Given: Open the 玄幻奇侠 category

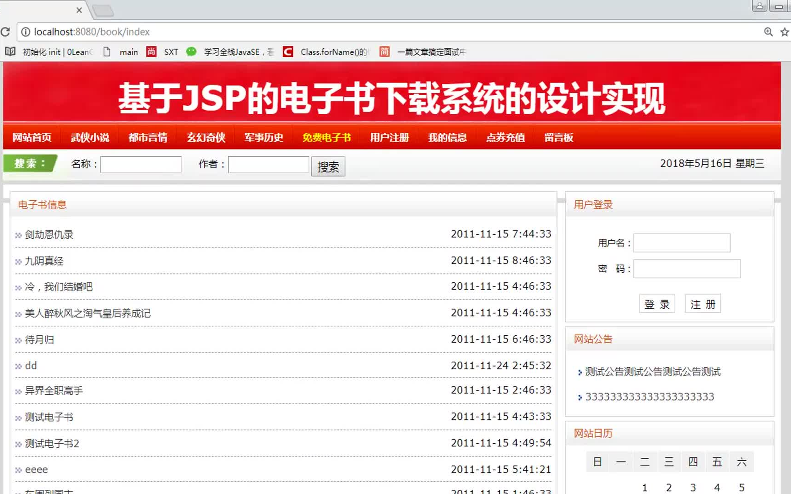Looking at the screenshot, I should point(206,138).
